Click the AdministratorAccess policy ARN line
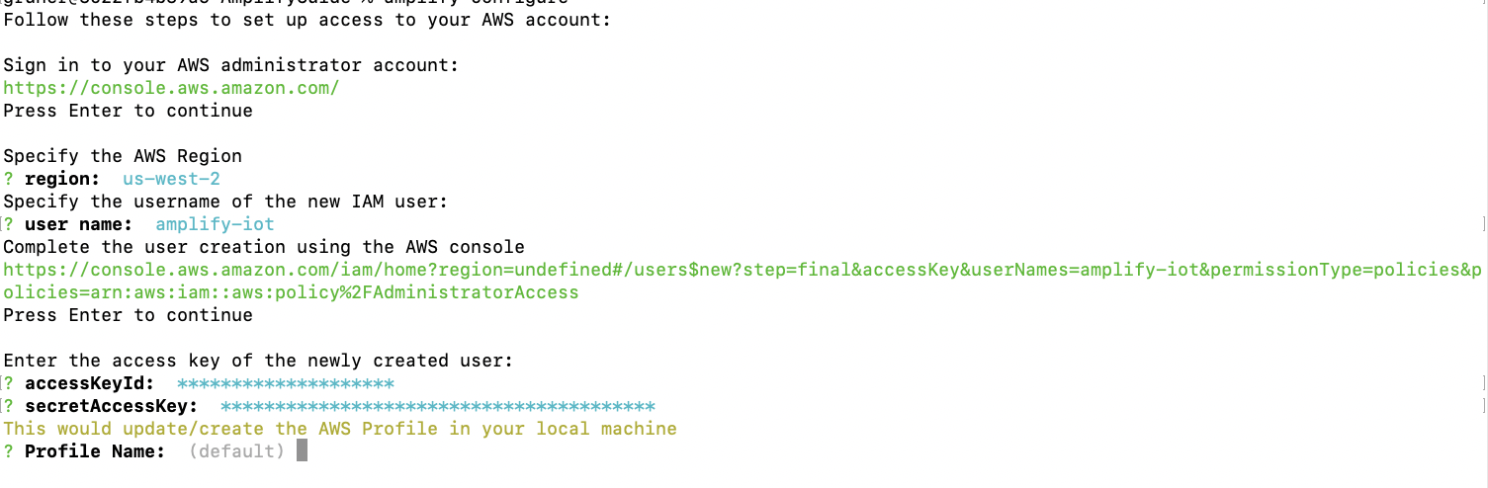 point(291,292)
